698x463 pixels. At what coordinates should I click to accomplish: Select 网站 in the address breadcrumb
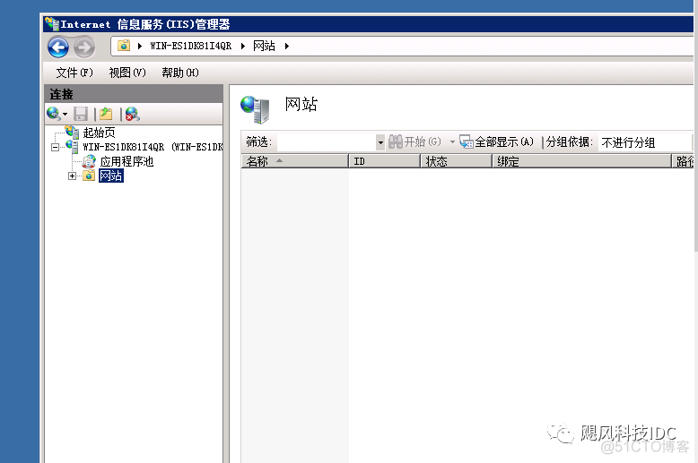point(264,46)
